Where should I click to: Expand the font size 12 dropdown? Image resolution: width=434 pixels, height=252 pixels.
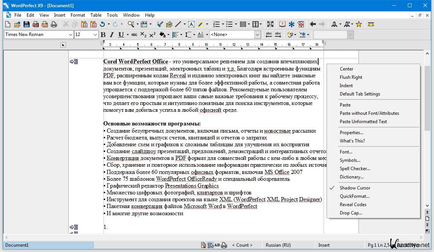(x=95, y=34)
